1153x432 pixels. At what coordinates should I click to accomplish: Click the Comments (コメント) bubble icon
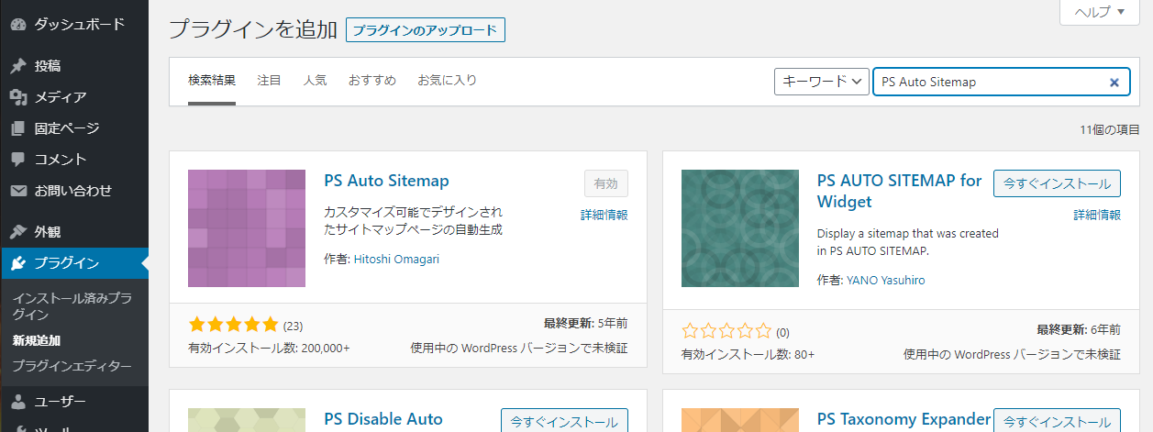click(17, 160)
